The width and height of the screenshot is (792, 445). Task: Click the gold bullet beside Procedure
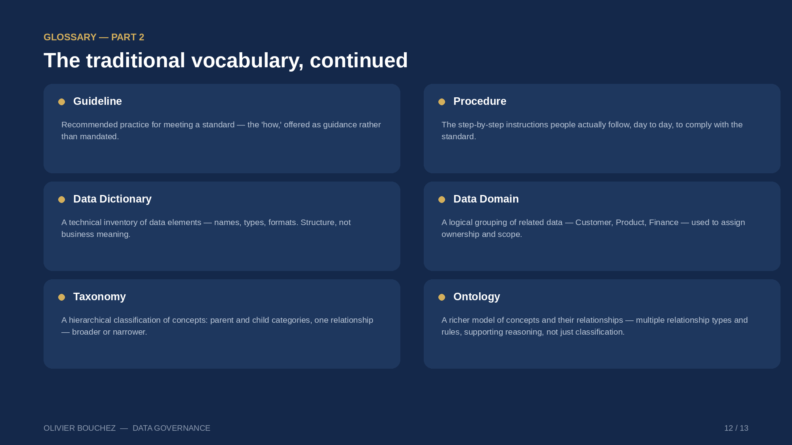pyautogui.click(x=442, y=102)
